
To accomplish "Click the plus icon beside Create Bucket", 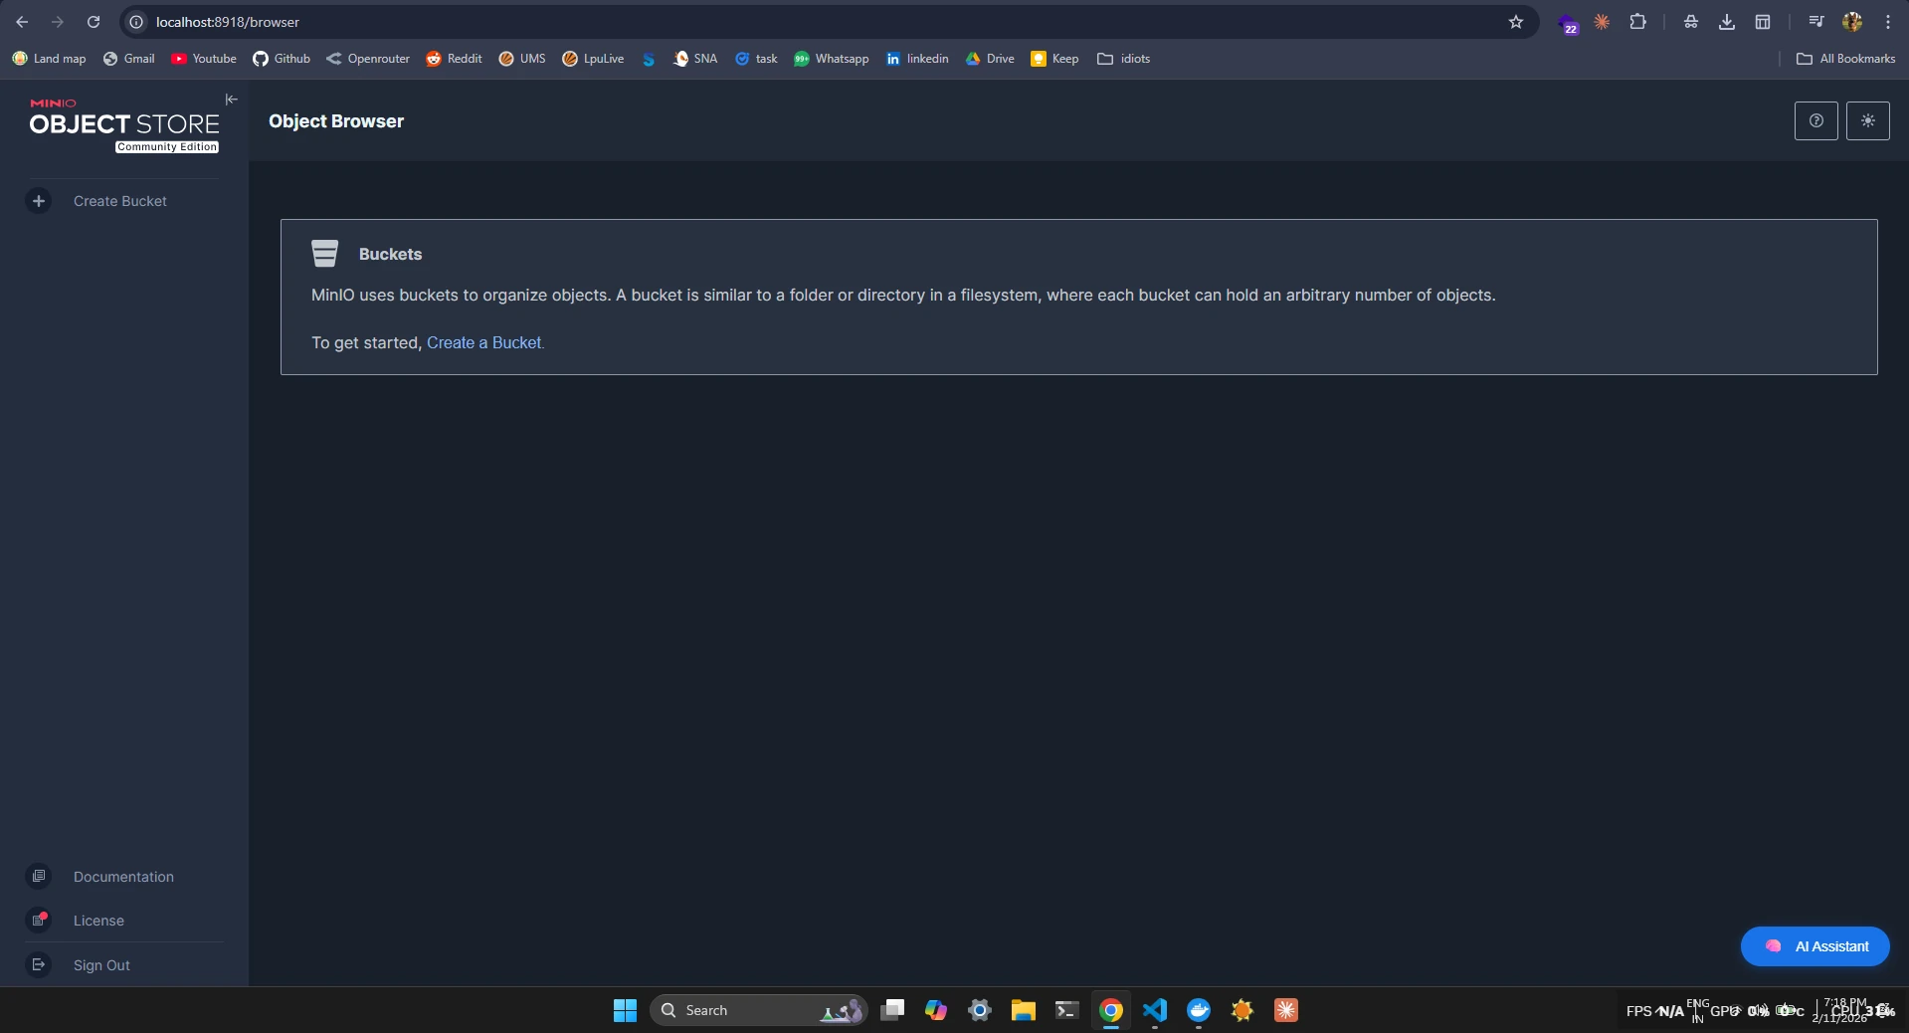I will coord(39,201).
